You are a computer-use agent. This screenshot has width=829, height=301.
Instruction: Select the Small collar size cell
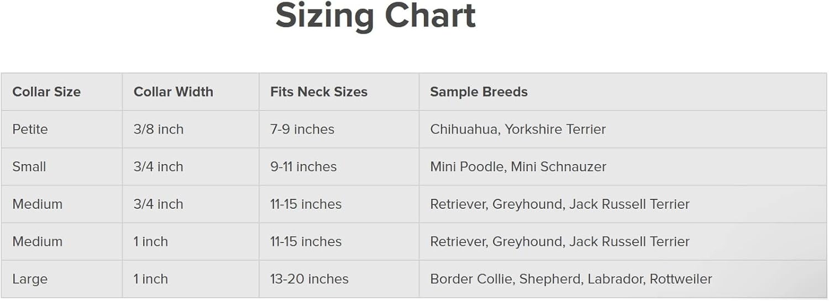(x=29, y=167)
